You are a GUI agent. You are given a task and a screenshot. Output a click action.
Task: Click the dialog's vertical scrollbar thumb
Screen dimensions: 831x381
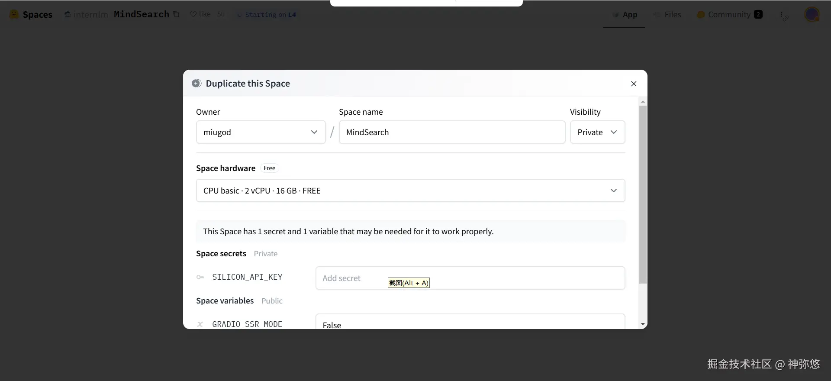(x=643, y=194)
